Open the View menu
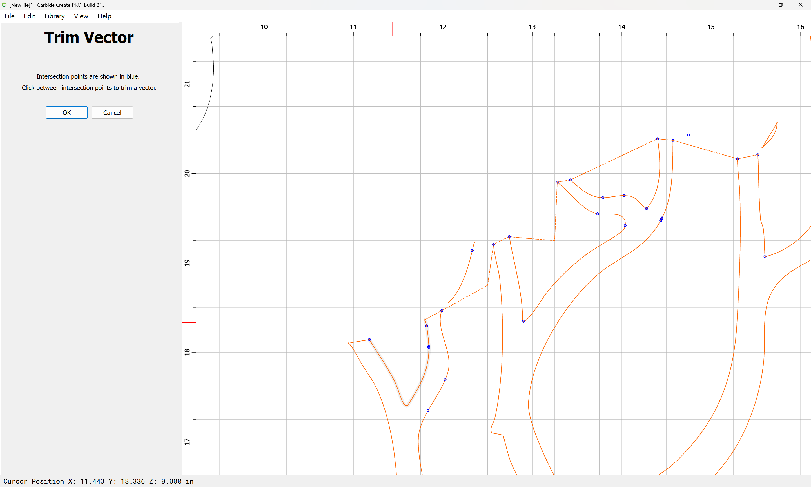 point(81,16)
